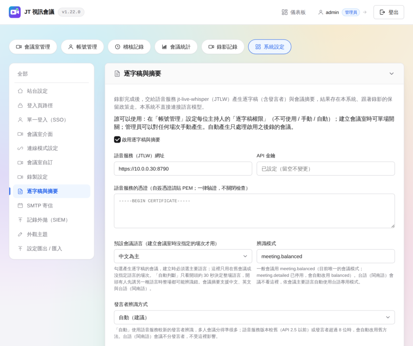Click the certificate PEM textarea
This screenshot has height=346, width=413.
(254, 211)
